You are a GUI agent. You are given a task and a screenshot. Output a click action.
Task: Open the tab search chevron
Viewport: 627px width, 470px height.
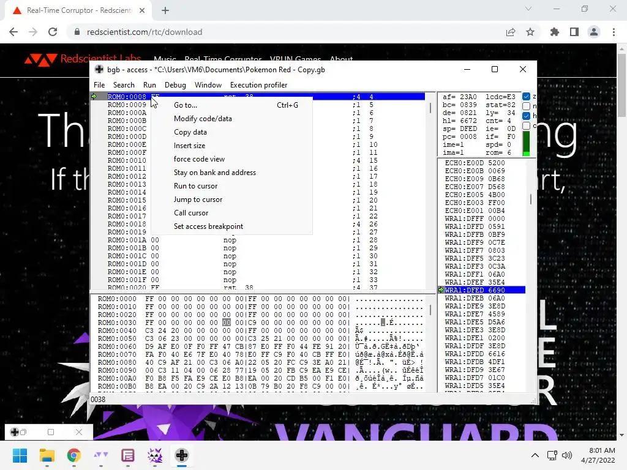528,9
